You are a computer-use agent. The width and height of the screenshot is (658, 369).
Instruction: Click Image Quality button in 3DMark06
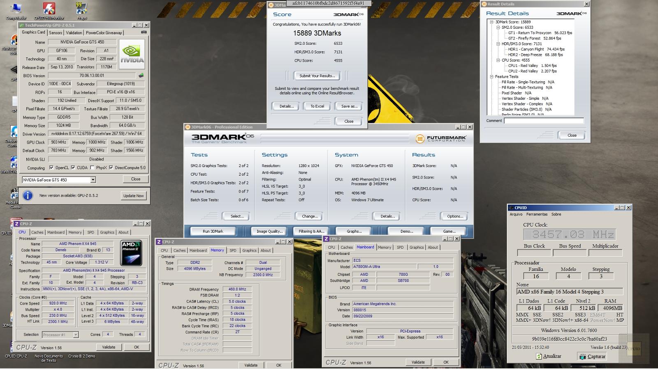pos(269,231)
